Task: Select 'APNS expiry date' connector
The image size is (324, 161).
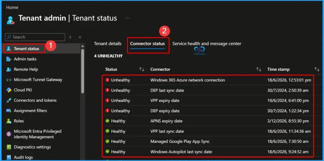Action: tap(166, 121)
